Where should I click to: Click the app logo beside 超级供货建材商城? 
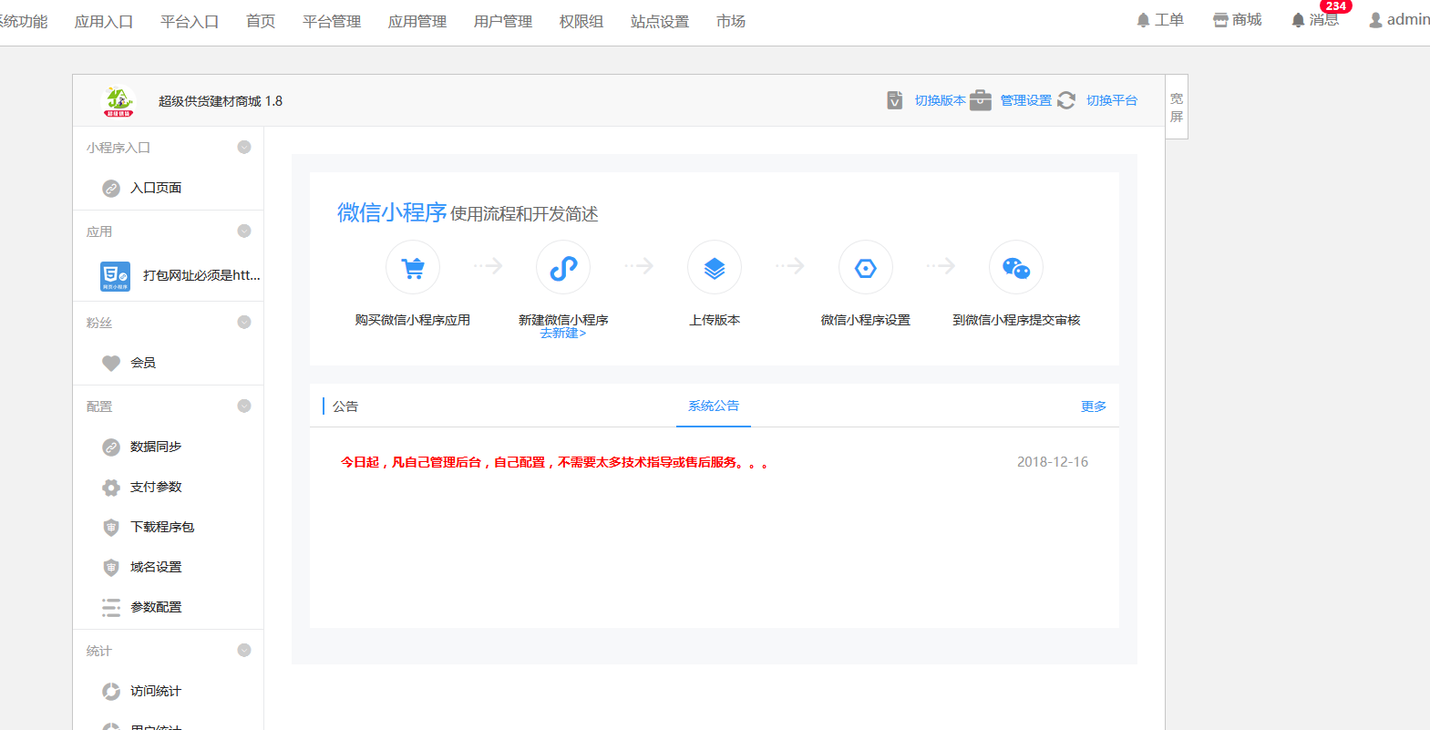coord(118,101)
